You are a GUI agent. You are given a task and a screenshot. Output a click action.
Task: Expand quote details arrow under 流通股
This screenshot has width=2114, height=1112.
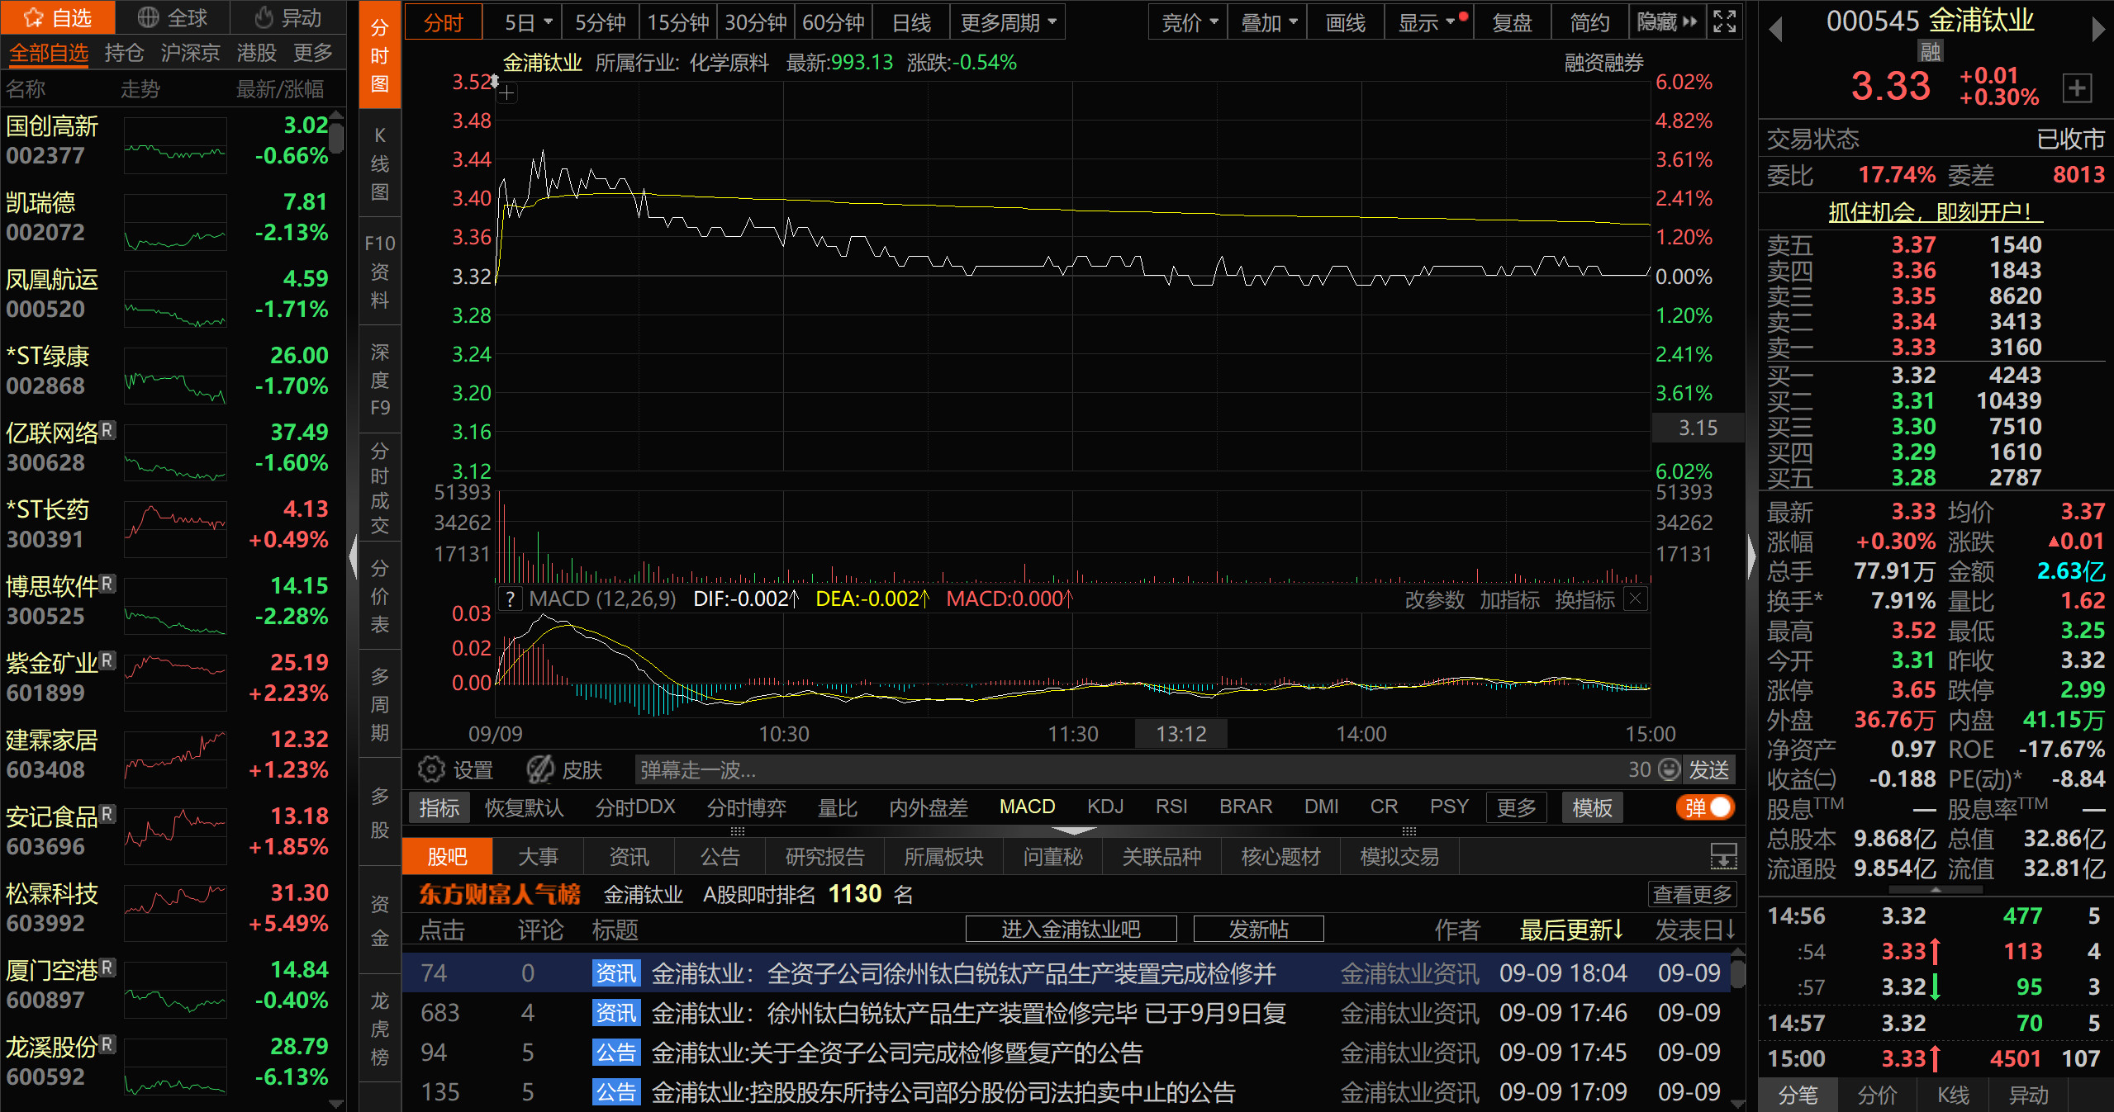coord(1936,890)
